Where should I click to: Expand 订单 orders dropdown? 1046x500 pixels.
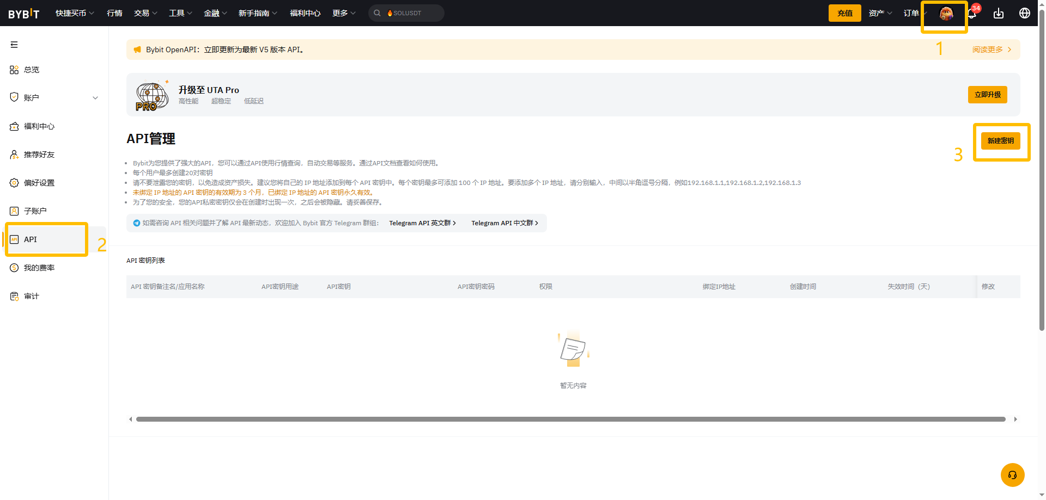pos(915,13)
